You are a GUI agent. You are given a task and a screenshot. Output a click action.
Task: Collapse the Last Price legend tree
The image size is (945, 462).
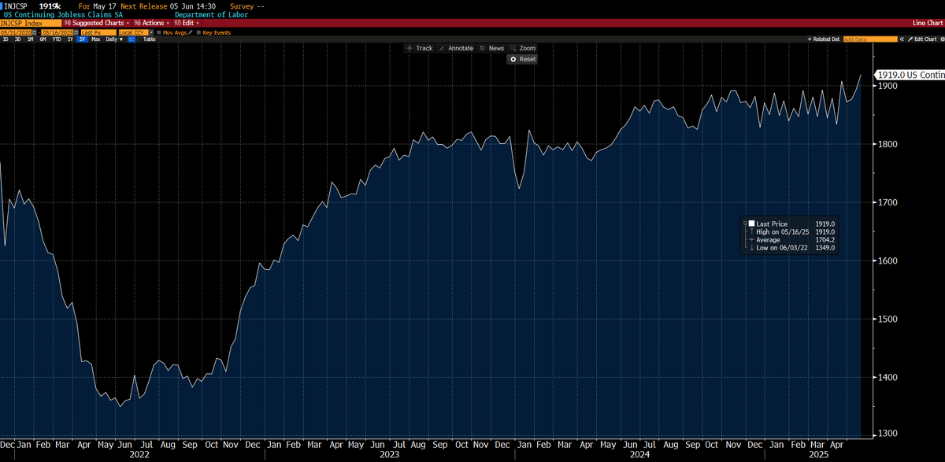pyautogui.click(x=745, y=224)
